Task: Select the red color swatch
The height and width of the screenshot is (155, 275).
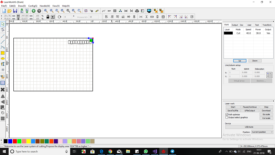Action: 15,141
